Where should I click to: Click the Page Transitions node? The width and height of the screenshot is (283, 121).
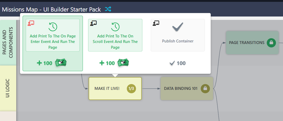246,43
